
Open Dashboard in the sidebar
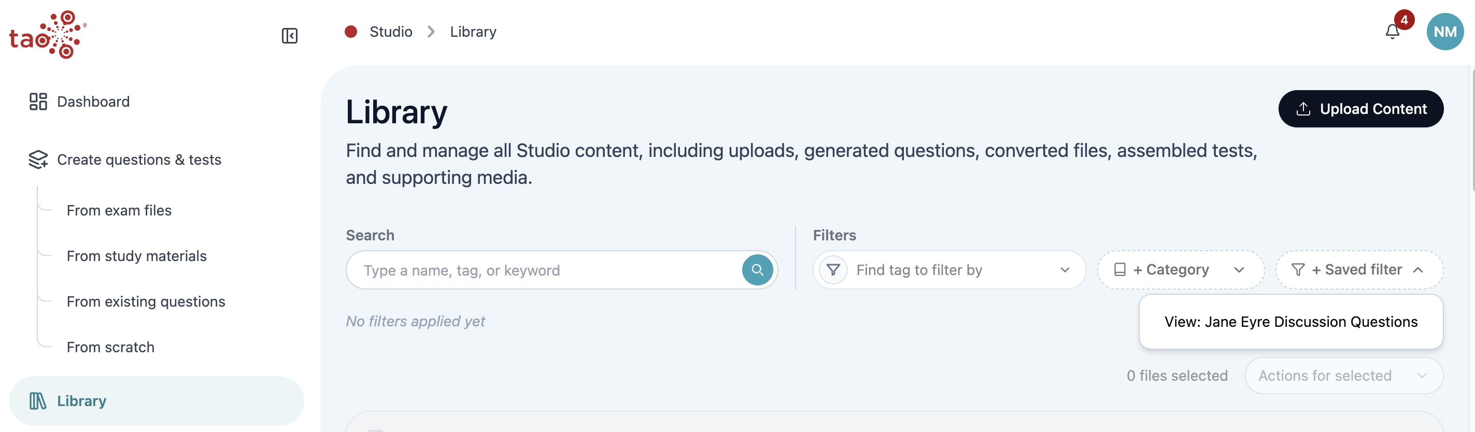(80, 102)
